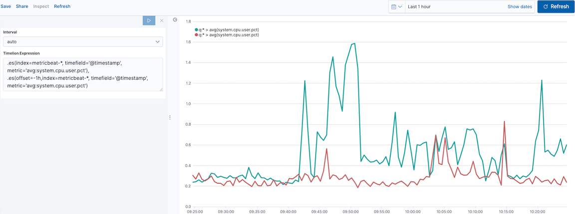Image resolution: width=575 pixels, height=214 pixels.
Task: Click the vertical dots panel resize handle
Action: pyautogui.click(x=170, y=118)
